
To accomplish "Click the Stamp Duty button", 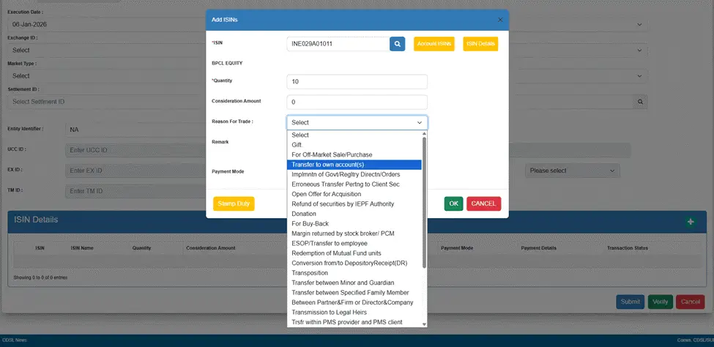I will coord(234,204).
